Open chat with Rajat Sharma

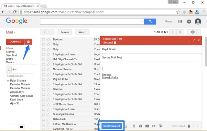18,81
